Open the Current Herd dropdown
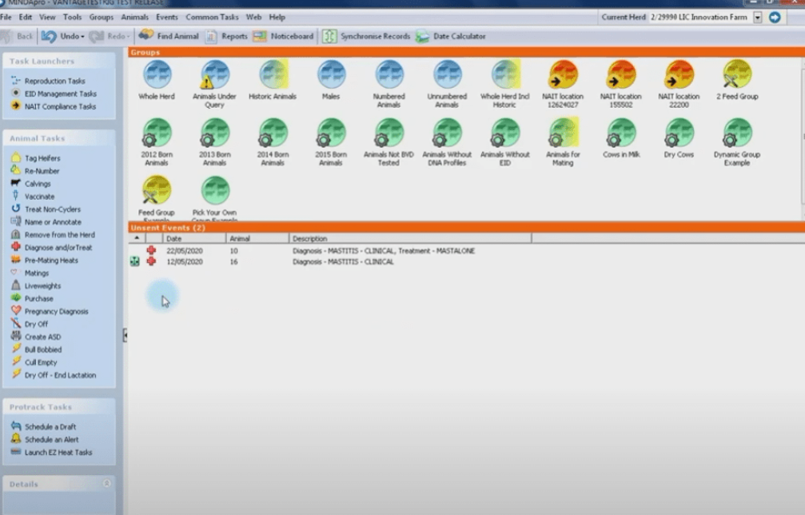The width and height of the screenshot is (805, 515). point(757,18)
